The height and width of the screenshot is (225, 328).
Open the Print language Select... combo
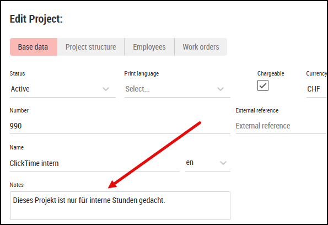(x=177, y=89)
